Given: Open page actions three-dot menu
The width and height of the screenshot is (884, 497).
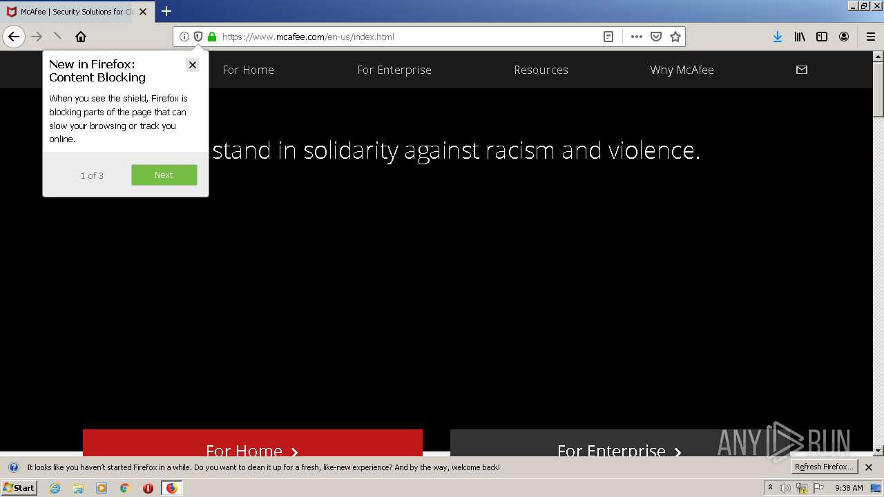Looking at the screenshot, I should point(637,37).
